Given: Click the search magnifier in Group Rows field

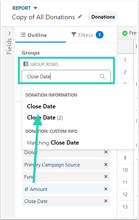Looking at the screenshot, I should click(102, 77).
